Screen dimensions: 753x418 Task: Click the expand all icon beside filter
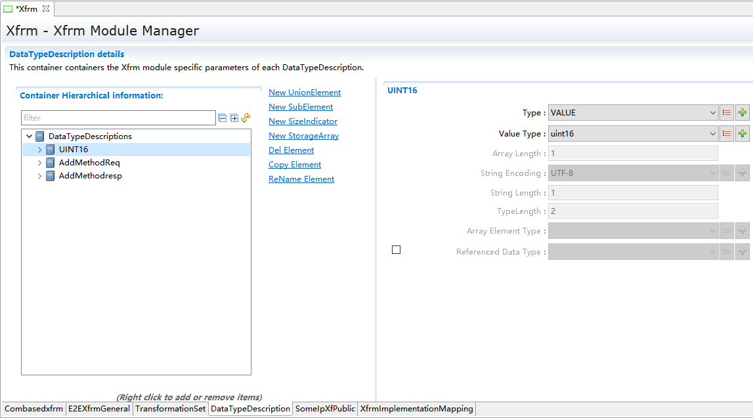click(x=234, y=118)
